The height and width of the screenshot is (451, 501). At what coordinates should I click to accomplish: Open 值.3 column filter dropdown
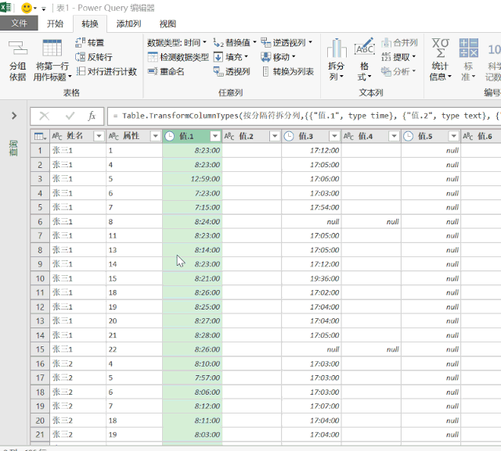[x=334, y=136]
